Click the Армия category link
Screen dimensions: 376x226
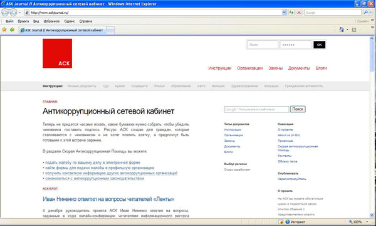click(120, 86)
